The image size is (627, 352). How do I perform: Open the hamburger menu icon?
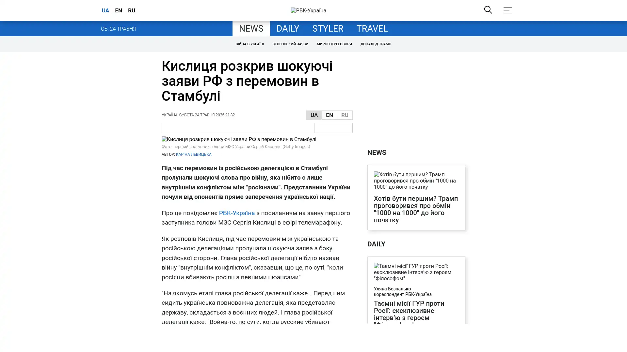coord(507,10)
